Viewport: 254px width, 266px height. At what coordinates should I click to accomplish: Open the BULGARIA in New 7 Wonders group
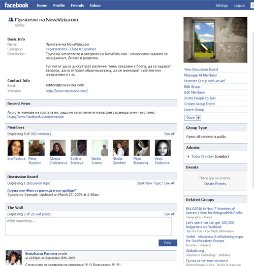click(214, 211)
